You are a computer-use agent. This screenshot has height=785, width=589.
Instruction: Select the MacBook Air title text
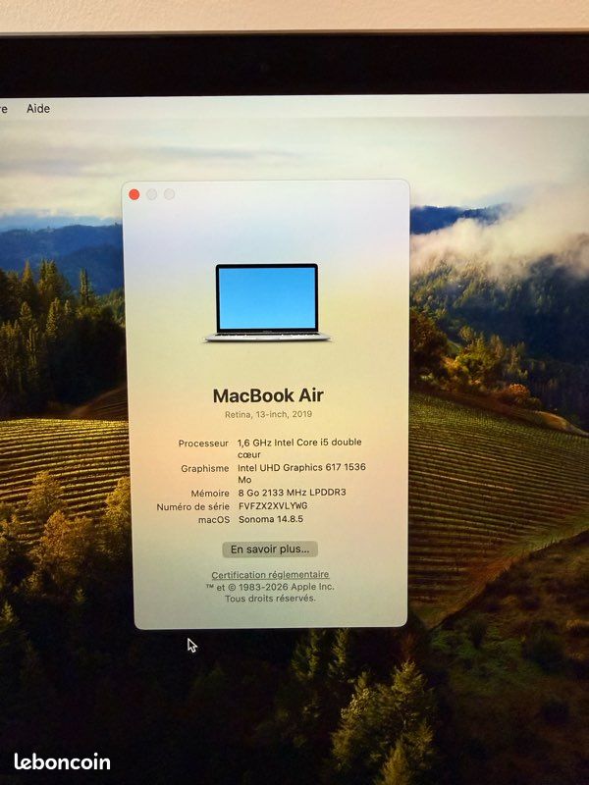point(268,395)
